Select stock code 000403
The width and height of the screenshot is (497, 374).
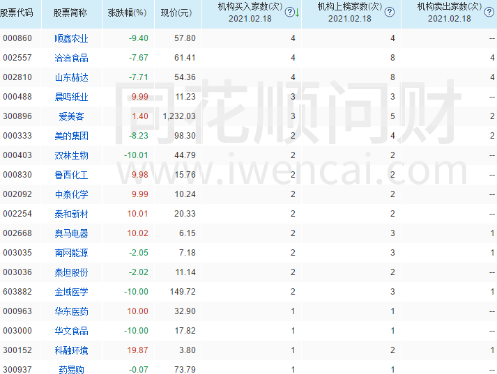17,155
